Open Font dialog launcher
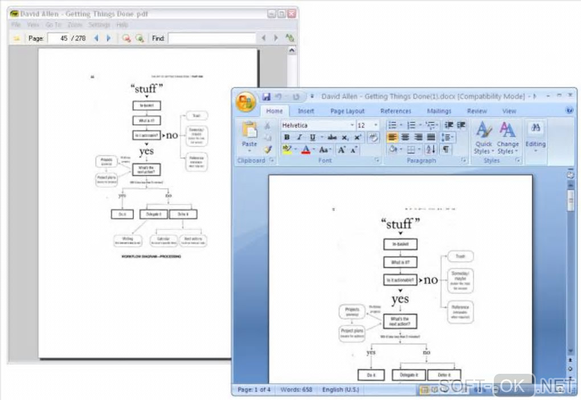The height and width of the screenshot is (400, 581). click(x=377, y=160)
